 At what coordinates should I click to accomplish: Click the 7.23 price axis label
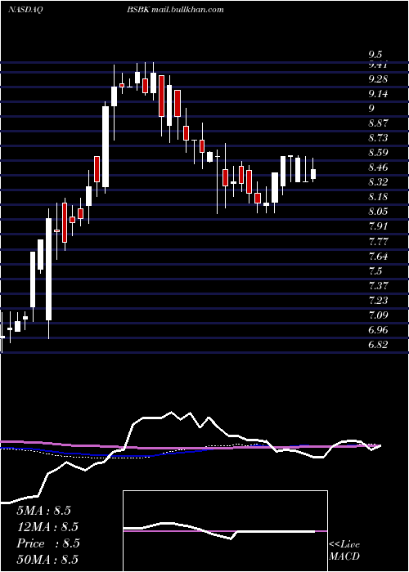coord(378,301)
